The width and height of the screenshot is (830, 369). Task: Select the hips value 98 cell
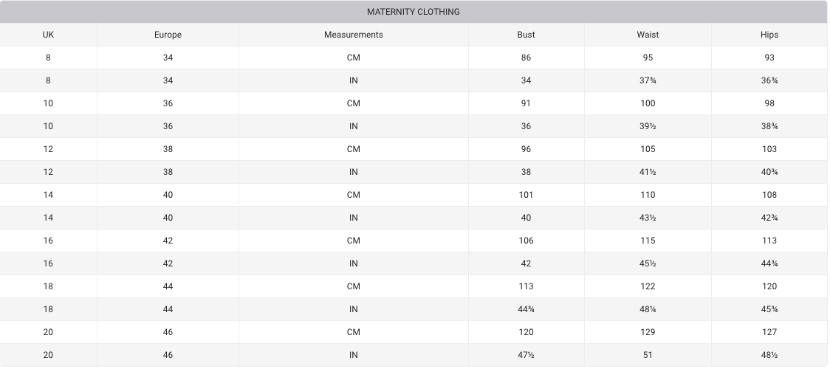tap(769, 103)
